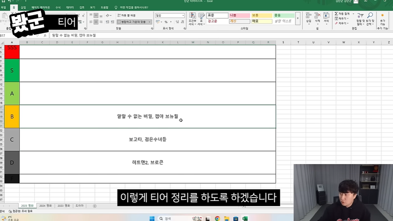Toggle Wrap Text (자동 줄 바꿈)

pos(127,15)
